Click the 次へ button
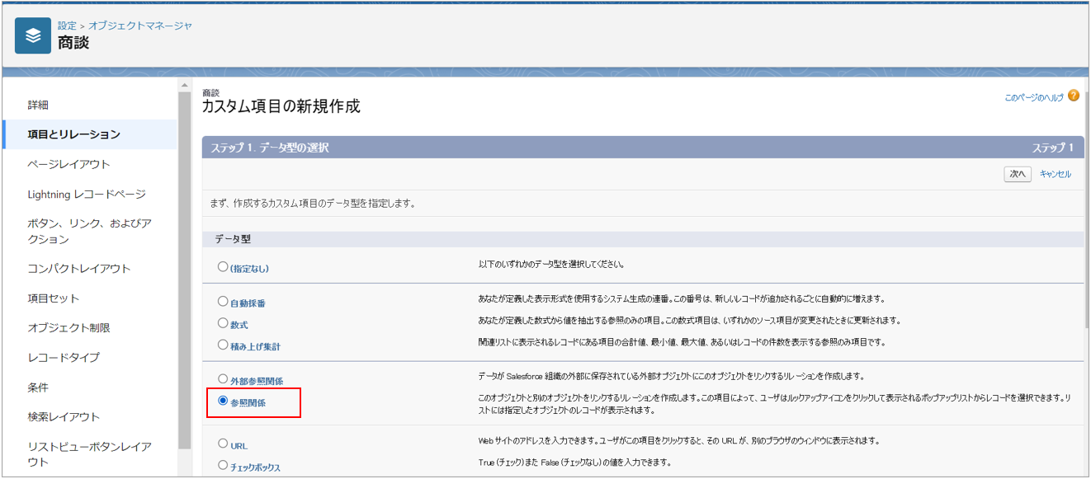Image resolution: width=1091 pixels, height=479 pixels. click(x=1018, y=174)
